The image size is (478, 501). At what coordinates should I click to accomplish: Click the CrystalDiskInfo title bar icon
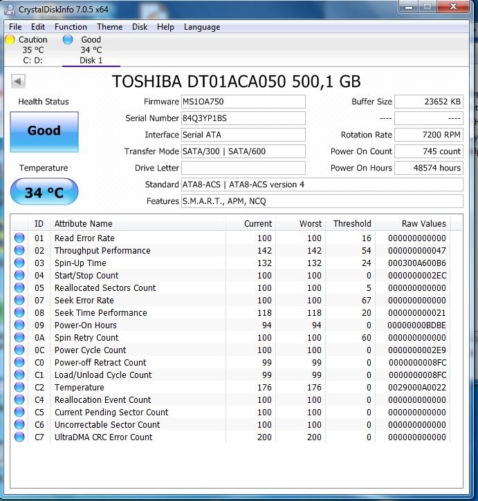(10, 9)
